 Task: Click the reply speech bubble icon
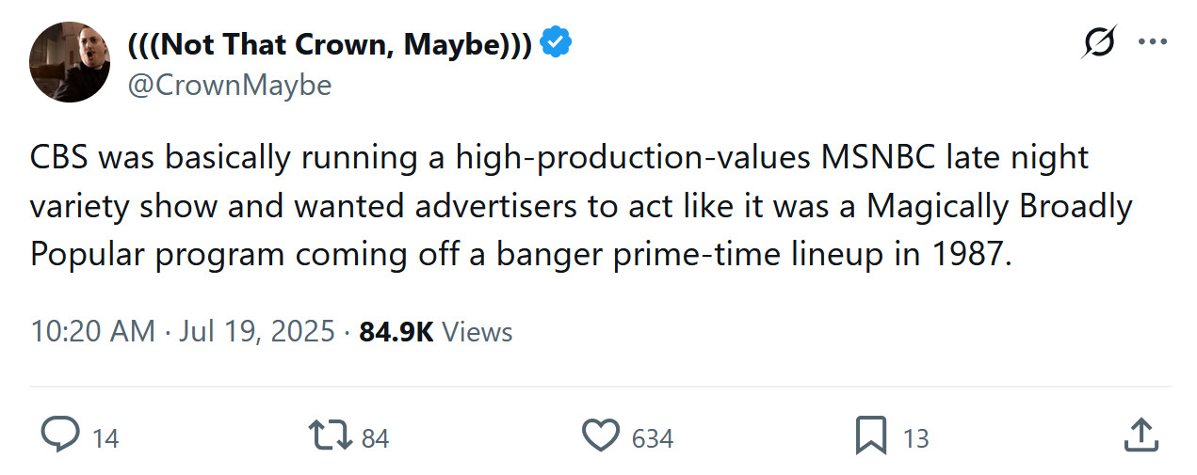point(61,435)
